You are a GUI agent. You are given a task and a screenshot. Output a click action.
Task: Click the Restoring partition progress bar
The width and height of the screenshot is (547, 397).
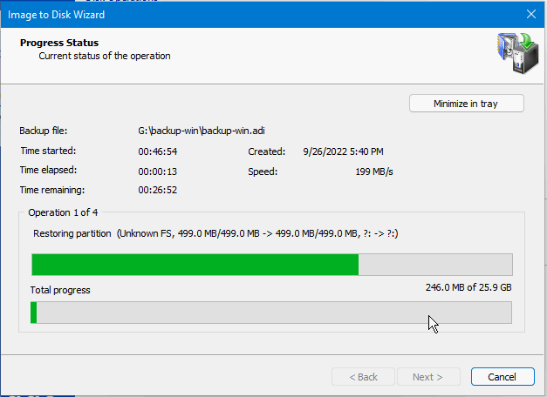[272, 265]
